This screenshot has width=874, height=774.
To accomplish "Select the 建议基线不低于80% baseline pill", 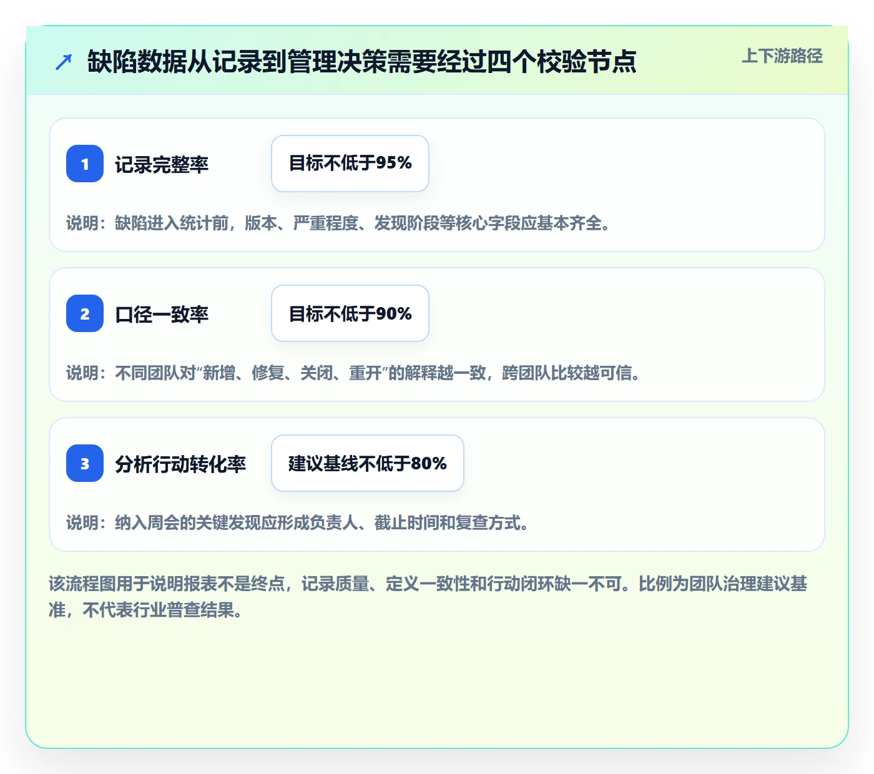I will tap(368, 463).
